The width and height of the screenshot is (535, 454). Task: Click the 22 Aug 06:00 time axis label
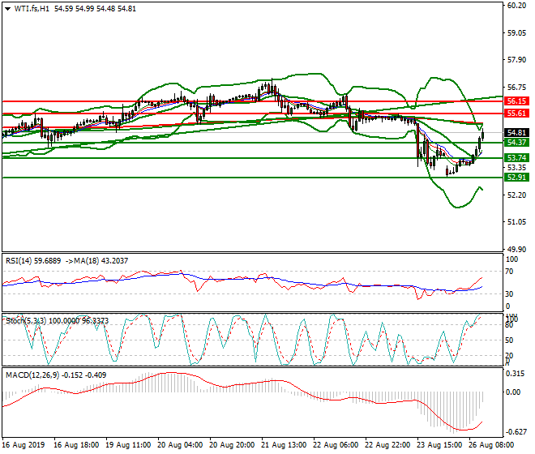click(x=336, y=445)
